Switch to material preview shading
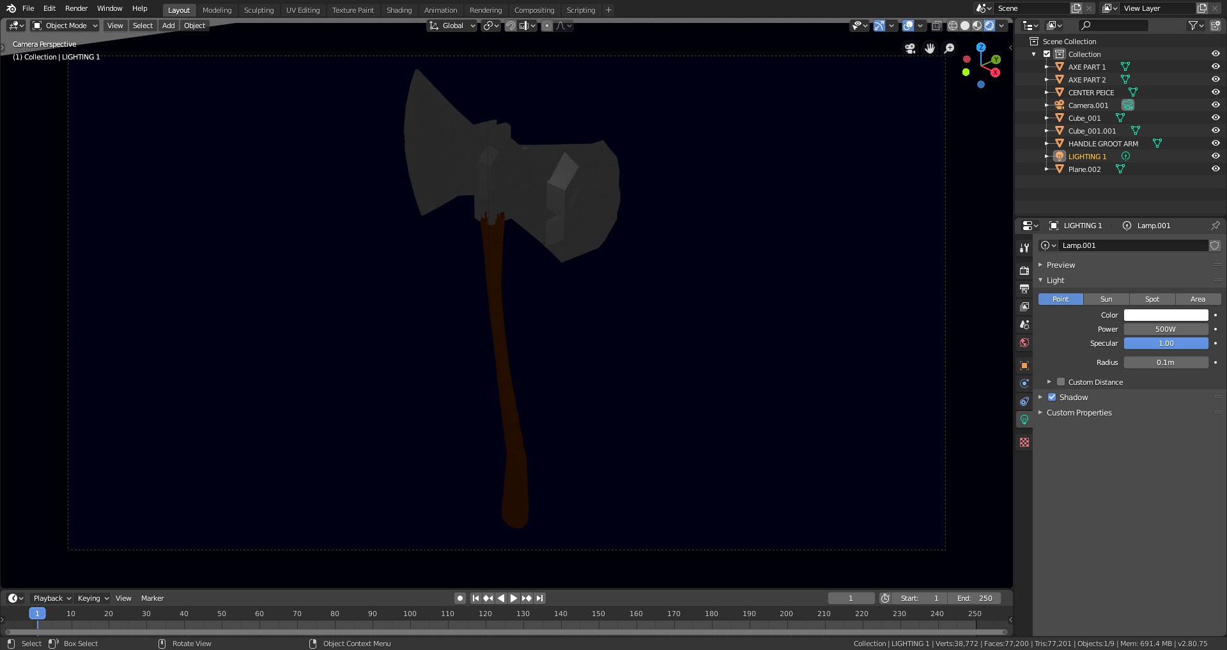The width and height of the screenshot is (1227, 650). pyautogui.click(x=977, y=26)
